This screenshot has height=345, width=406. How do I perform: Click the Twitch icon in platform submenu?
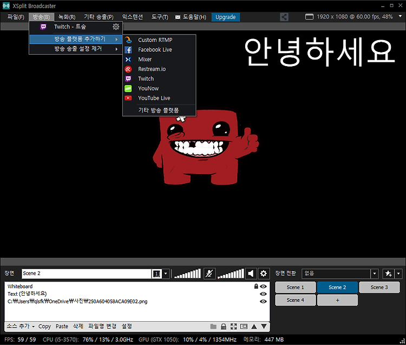click(x=128, y=79)
